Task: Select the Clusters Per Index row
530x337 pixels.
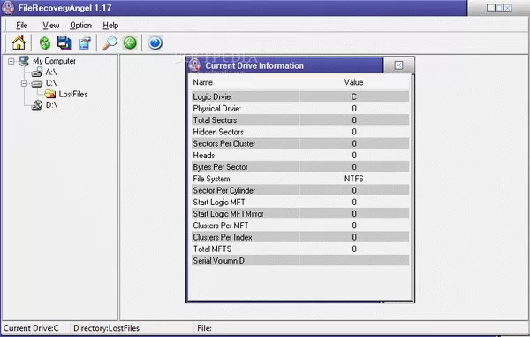Action: coord(300,237)
